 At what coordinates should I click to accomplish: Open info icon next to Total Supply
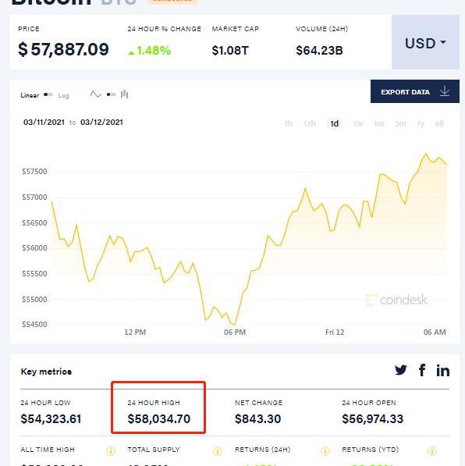click(218, 451)
